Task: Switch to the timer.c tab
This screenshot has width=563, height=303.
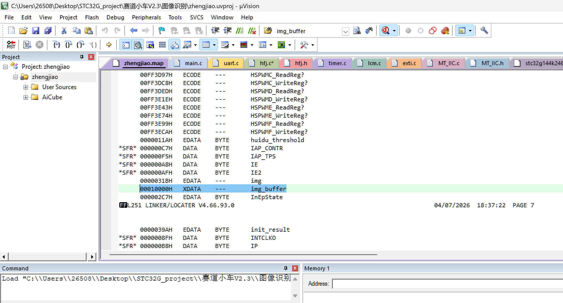Action: pos(337,63)
